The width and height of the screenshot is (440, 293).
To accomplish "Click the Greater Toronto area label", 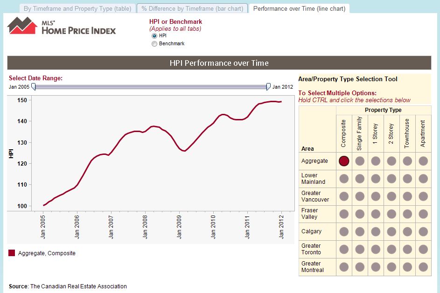I will pos(311,249).
